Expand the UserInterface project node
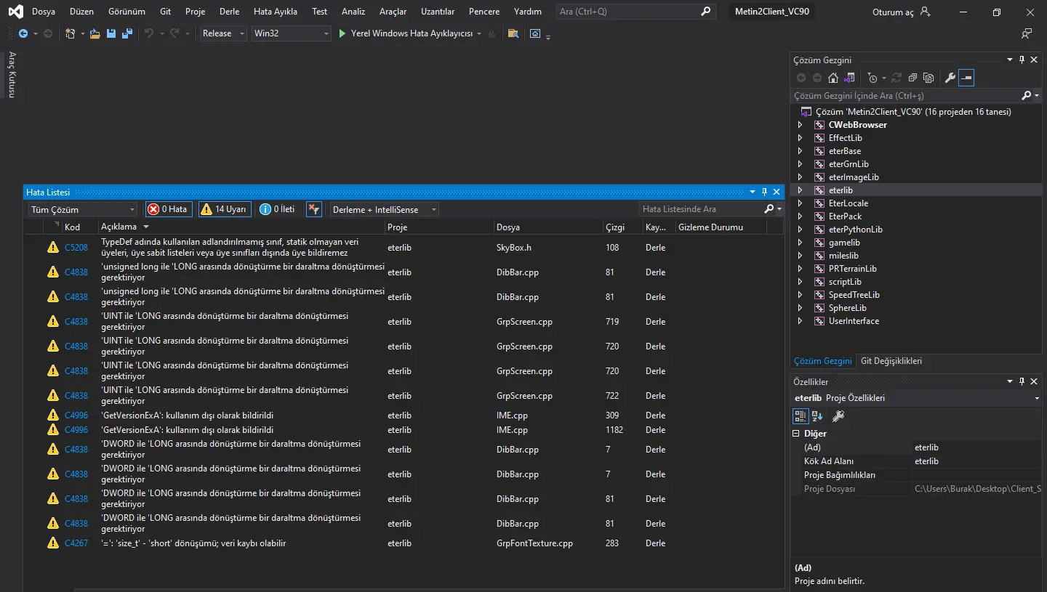 [x=801, y=321]
